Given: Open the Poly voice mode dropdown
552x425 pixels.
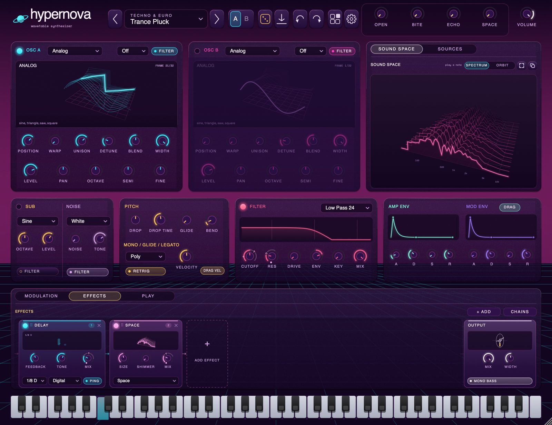Looking at the screenshot, I should click(x=146, y=256).
